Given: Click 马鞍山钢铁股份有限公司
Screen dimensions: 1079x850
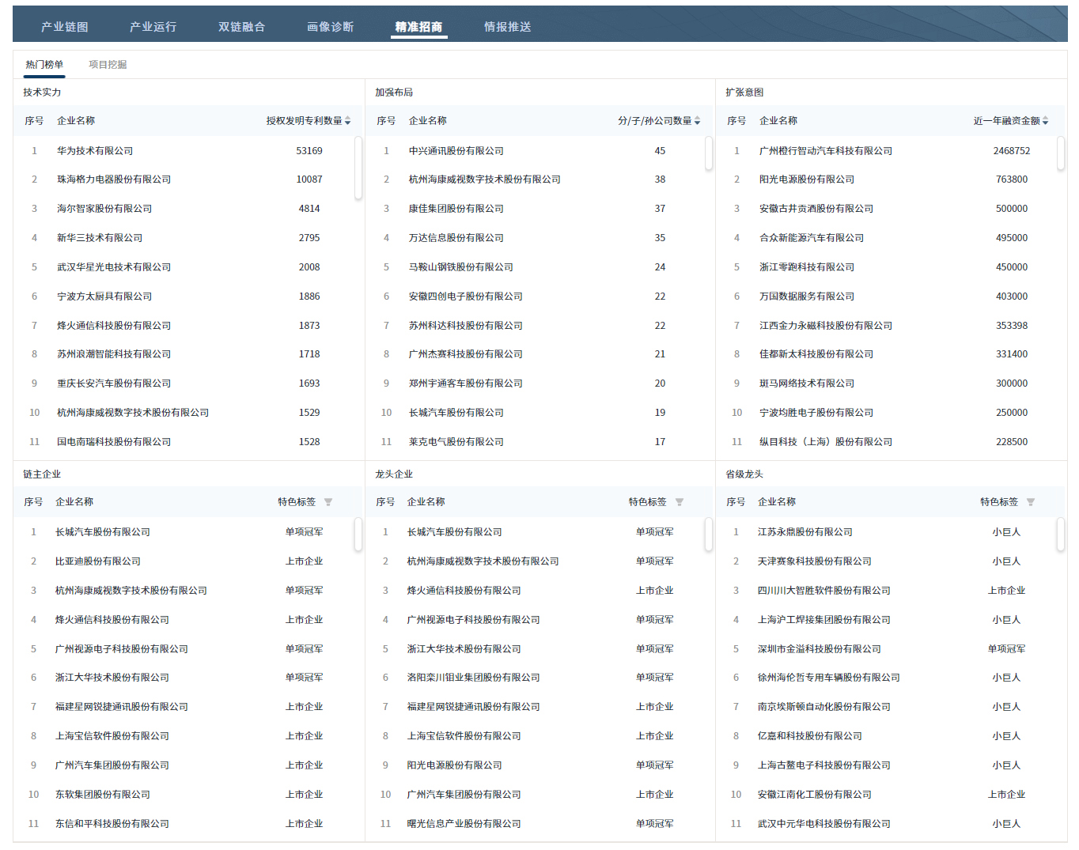Looking at the screenshot, I should pos(461,267).
